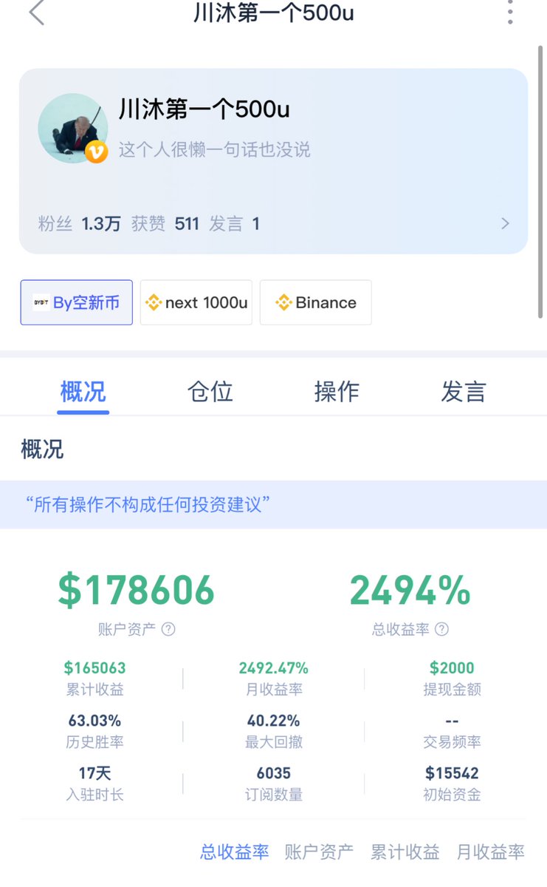The width and height of the screenshot is (547, 887).
Task: Switch to the 操作 tab
Action: pyautogui.click(x=337, y=392)
